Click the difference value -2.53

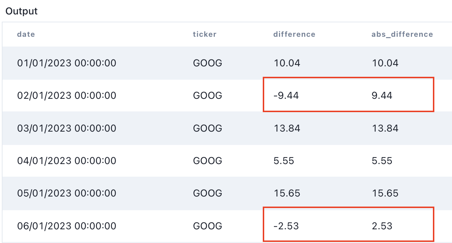(286, 226)
